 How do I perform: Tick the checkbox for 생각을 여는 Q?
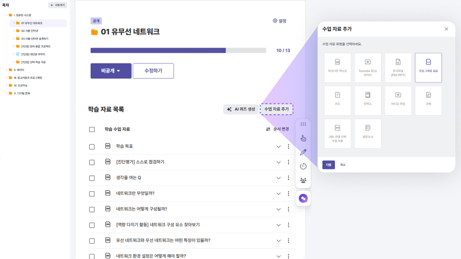[x=92, y=178]
